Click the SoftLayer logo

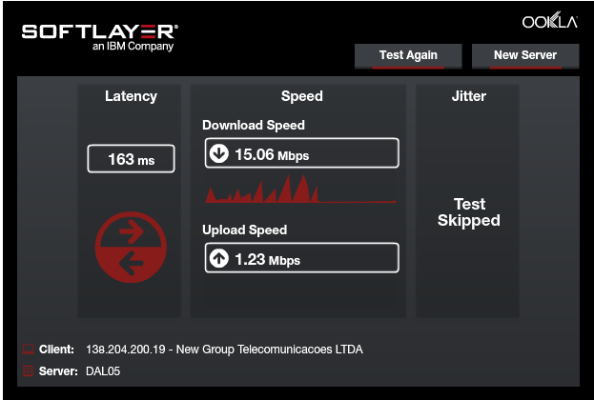pyautogui.click(x=100, y=35)
